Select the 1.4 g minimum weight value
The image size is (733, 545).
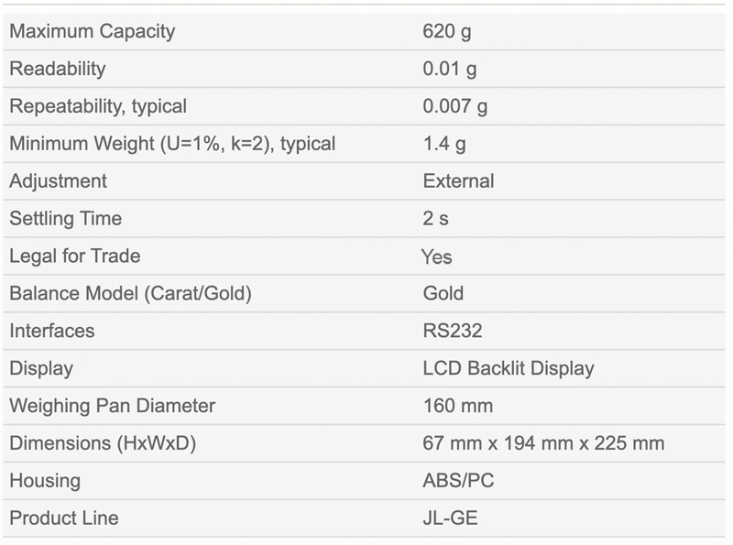point(444,144)
